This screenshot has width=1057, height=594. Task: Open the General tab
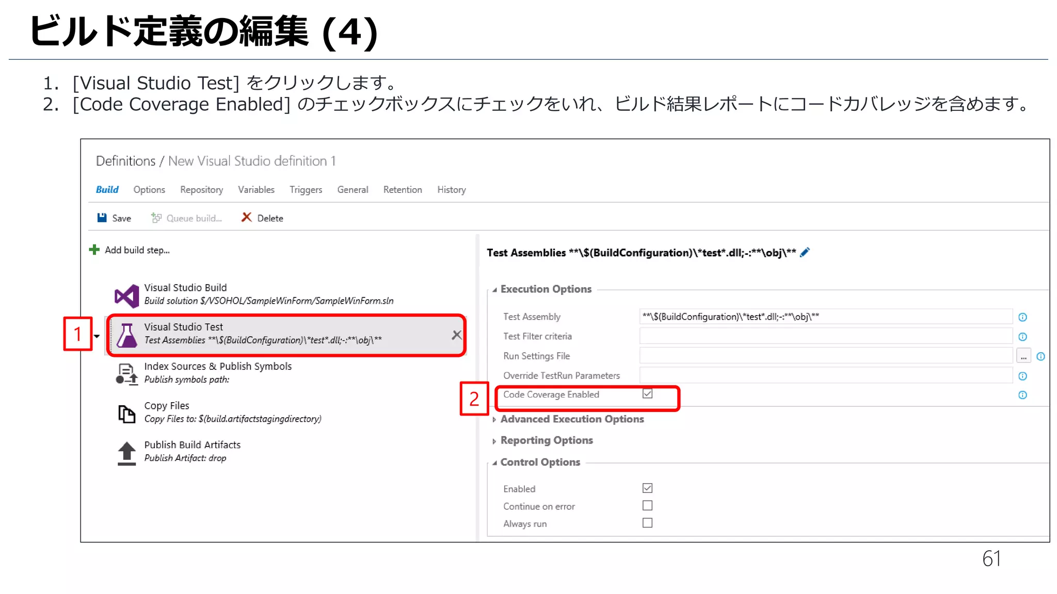[353, 190]
